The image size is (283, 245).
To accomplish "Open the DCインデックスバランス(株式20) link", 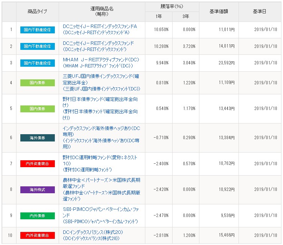I will click(x=93, y=235).
